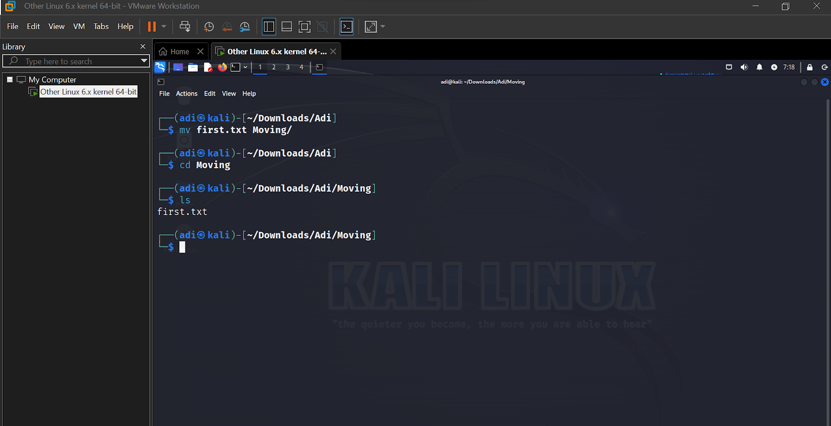Viewport: 831px width, 426px height.
Task: Lock the screen with padlock icon
Action: click(810, 67)
